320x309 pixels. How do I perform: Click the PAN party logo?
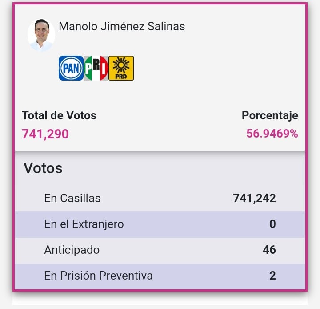[x=71, y=68]
